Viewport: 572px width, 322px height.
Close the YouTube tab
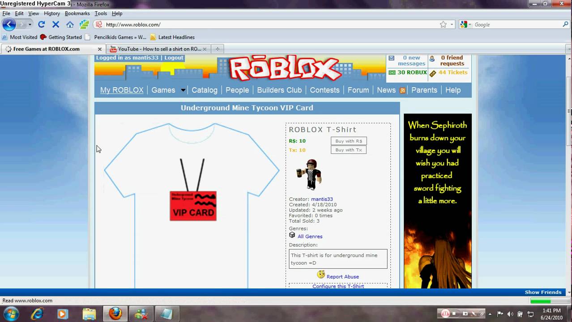tap(205, 49)
